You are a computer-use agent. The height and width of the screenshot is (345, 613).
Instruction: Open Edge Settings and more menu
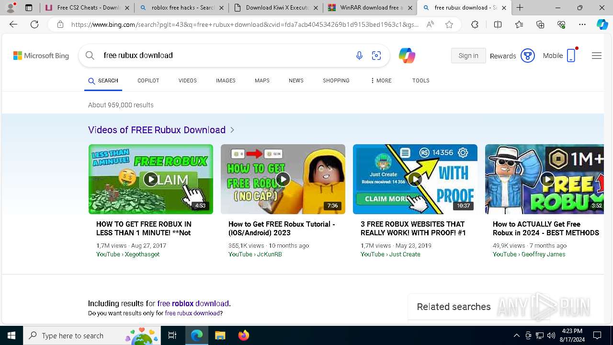[582, 24]
